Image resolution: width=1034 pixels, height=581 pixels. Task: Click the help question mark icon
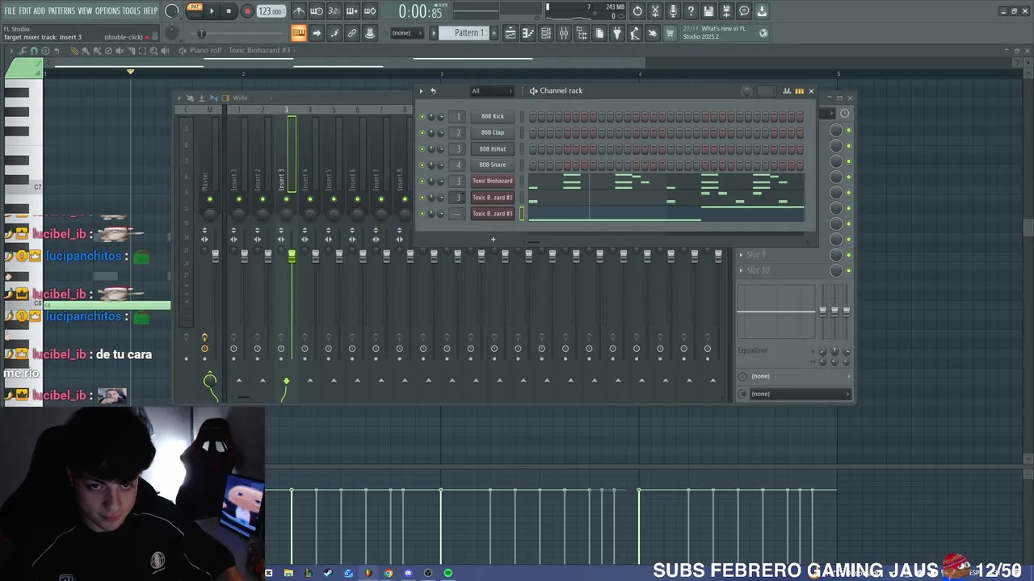pyautogui.click(x=691, y=11)
